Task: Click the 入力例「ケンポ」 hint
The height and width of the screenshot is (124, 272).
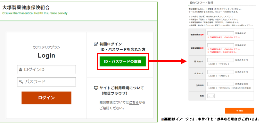Action: (219, 64)
